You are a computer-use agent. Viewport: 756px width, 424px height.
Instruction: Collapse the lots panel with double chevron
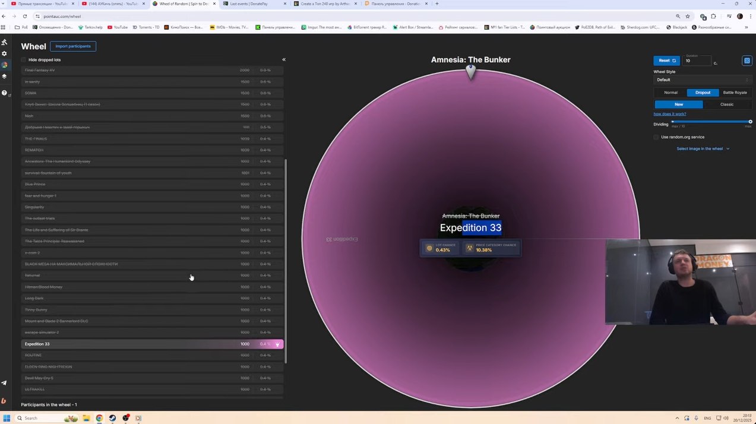pyautogui.click(x=284, y=59)
